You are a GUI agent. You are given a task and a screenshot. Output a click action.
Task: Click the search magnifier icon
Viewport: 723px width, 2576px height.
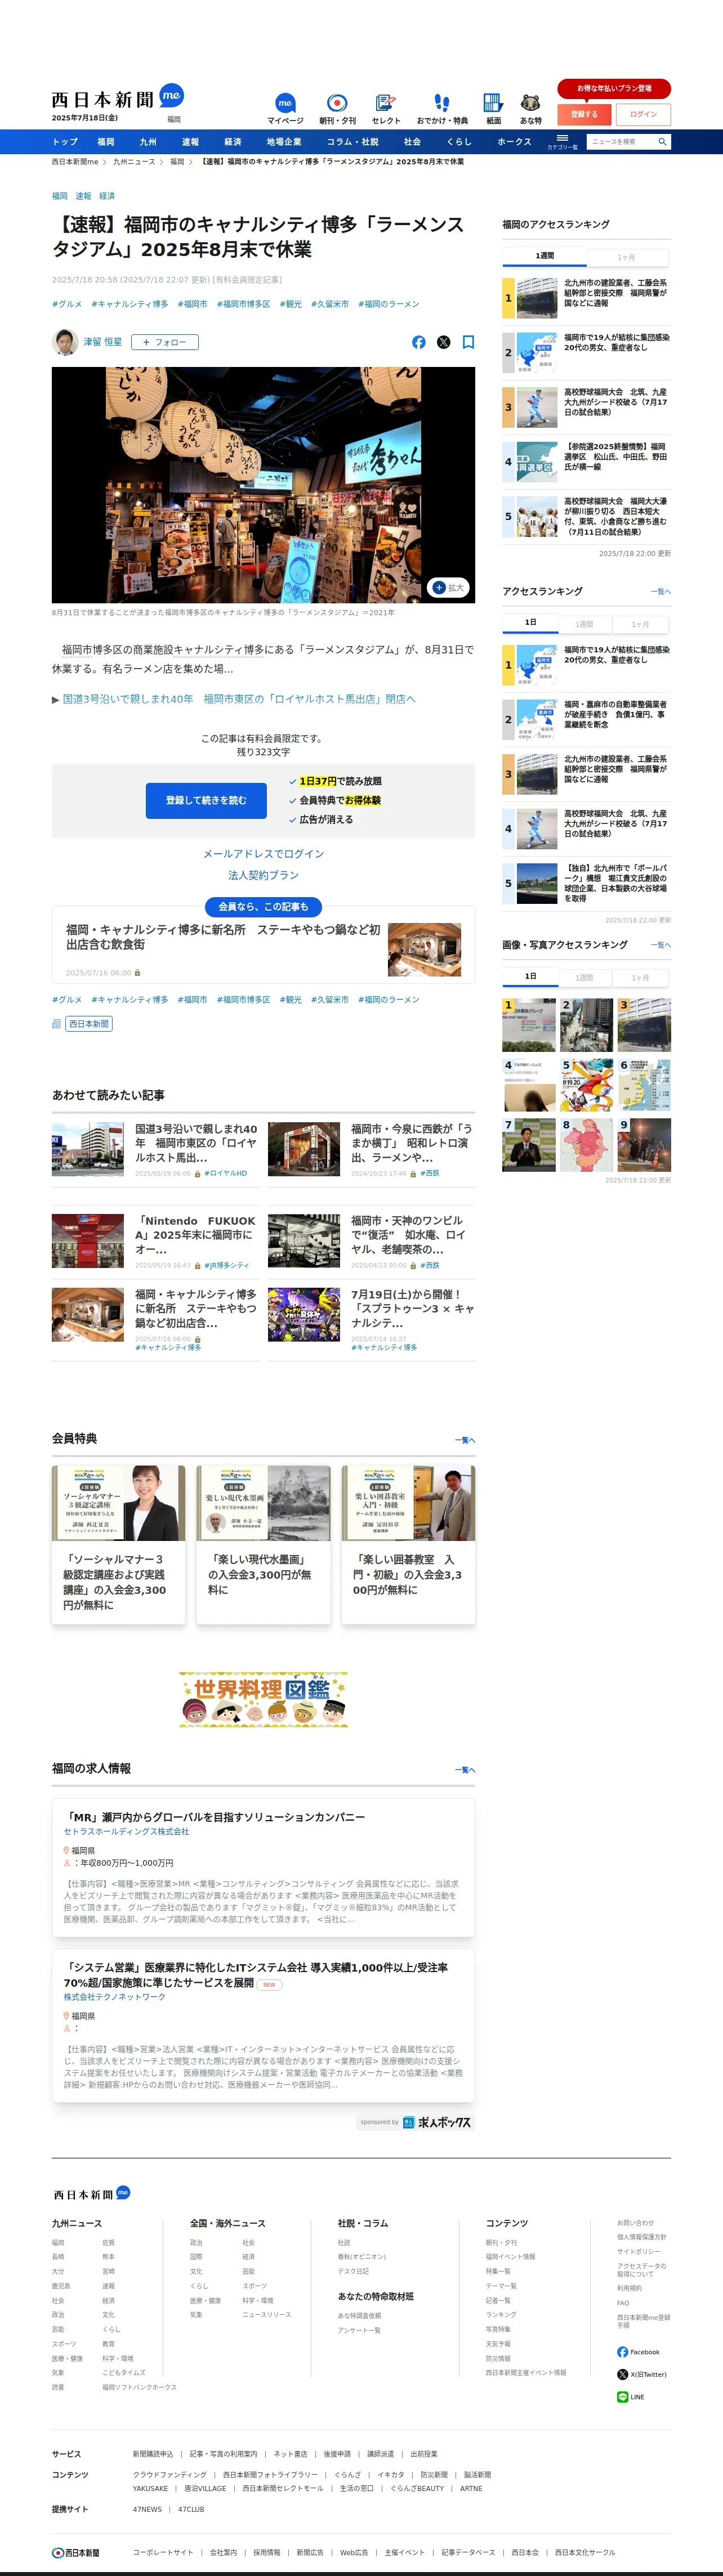(x=662, y=142)
